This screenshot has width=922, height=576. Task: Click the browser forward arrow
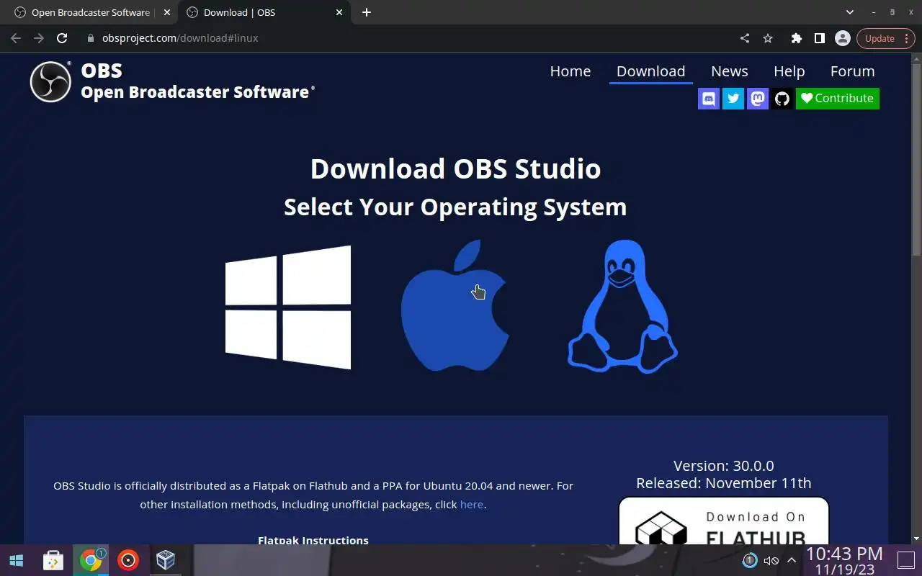point(39,38)
